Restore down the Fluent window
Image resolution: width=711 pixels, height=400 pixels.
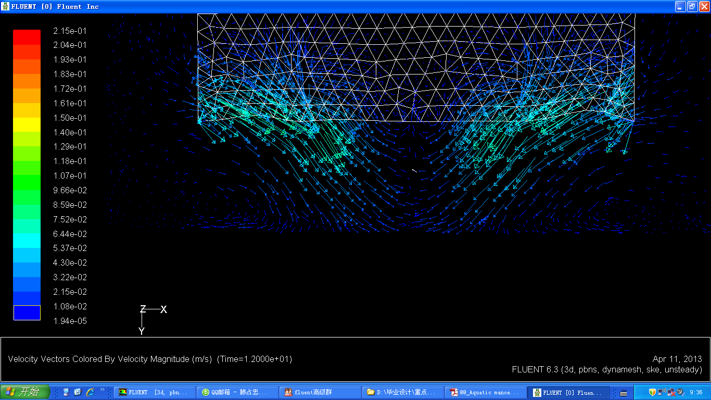click(x=692, y=6)
